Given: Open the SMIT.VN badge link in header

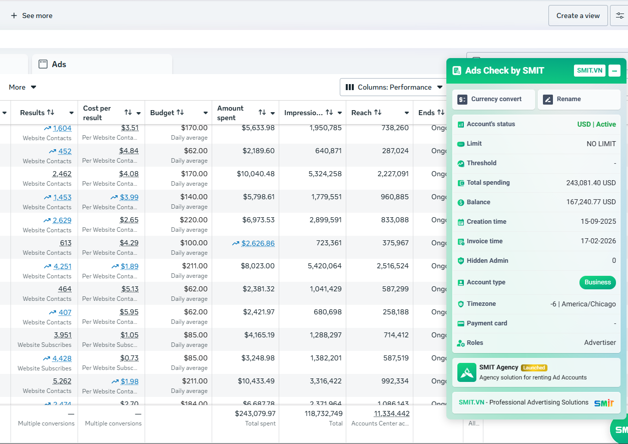Looking at the screenshot, I should pyautogui.click(x=589, y=71).
